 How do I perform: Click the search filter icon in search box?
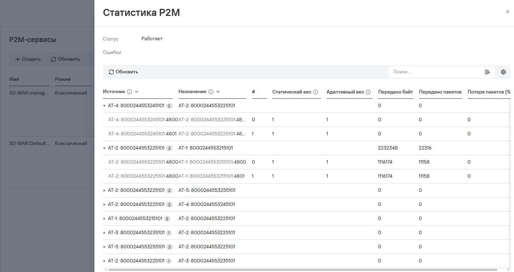coord(487,72)
